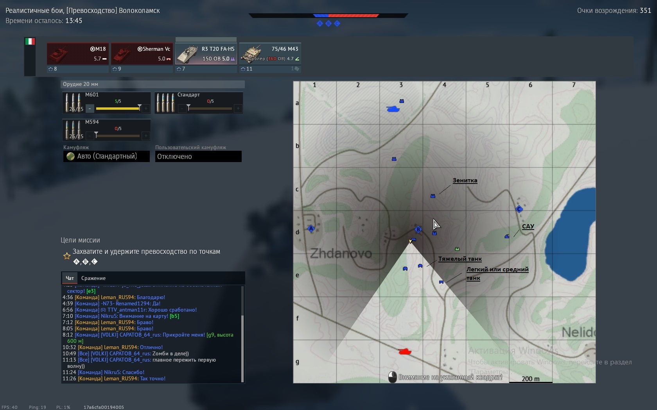Click the M601 ammo amount slider
The height and width of the screenshot is (410, 657).
click(118, 108)
